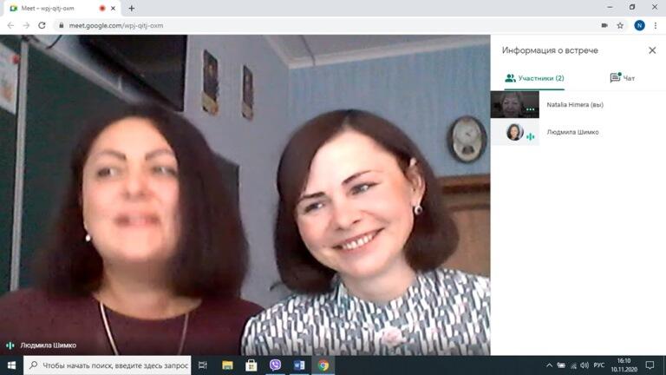This screenshot has width=666, height=375.
Task: Minimize the Chrome window
Action: coord(610,7)
